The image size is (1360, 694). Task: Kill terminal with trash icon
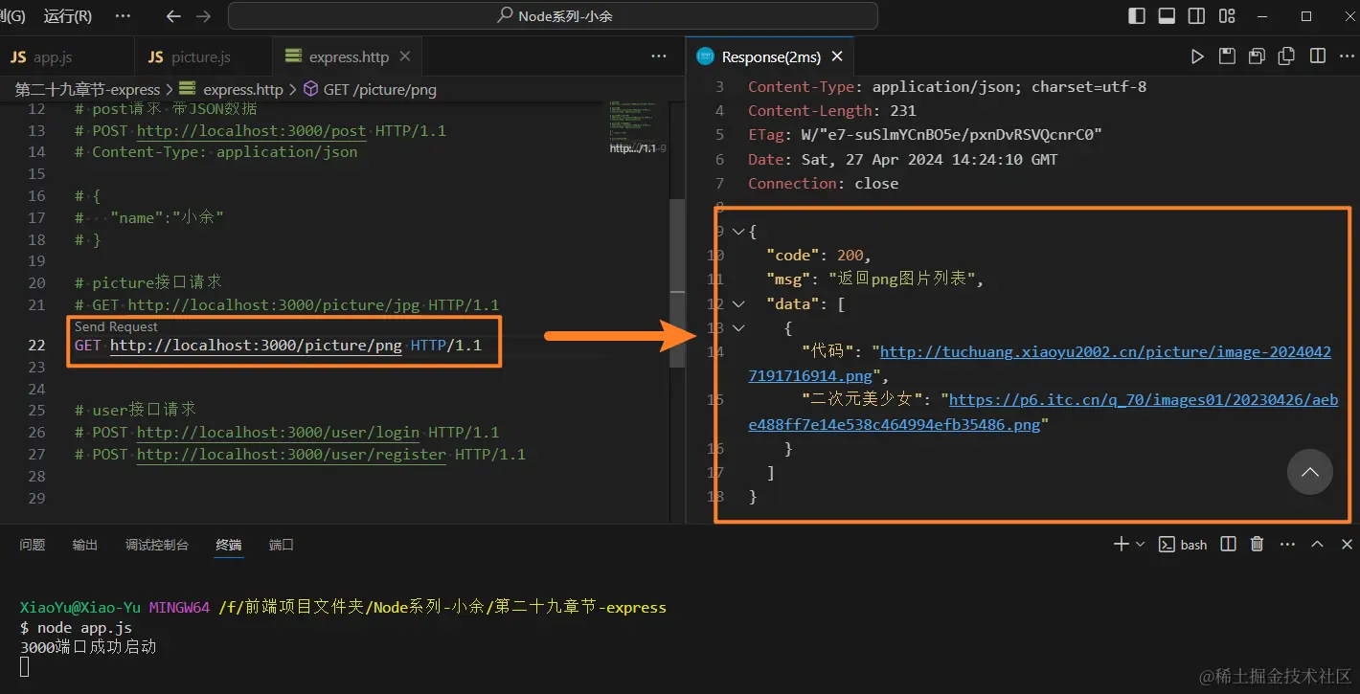[x=1257, y=544]
